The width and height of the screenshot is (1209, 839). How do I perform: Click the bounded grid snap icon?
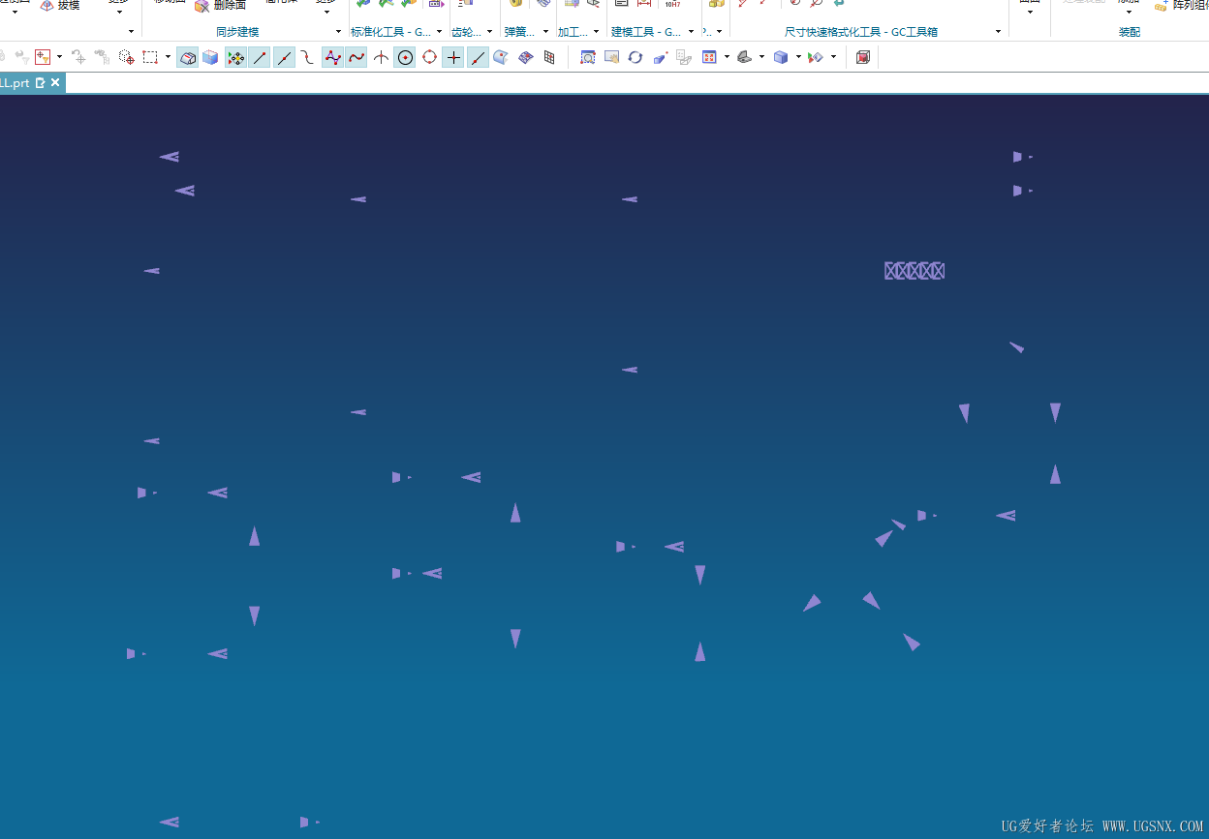click(549, 57)
